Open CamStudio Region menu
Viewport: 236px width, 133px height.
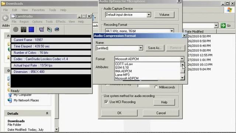pyautogui.click(x=24, y=22)
